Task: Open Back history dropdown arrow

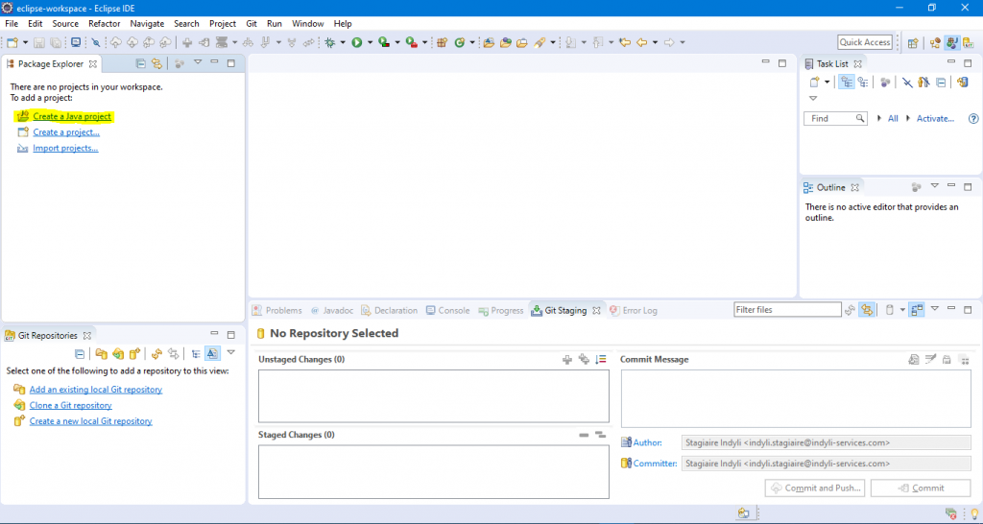Action: pyautogui.click(x=655, y=42)
